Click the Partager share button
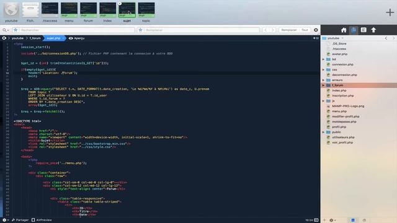This screenshot has height=223, width=397. point(20,220)
